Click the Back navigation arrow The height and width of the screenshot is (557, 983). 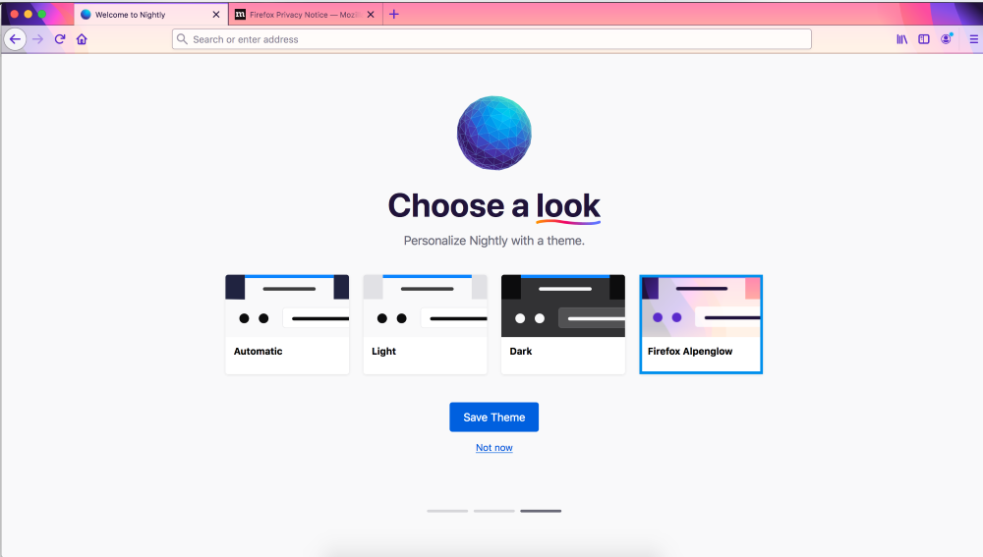click(15, 39)
